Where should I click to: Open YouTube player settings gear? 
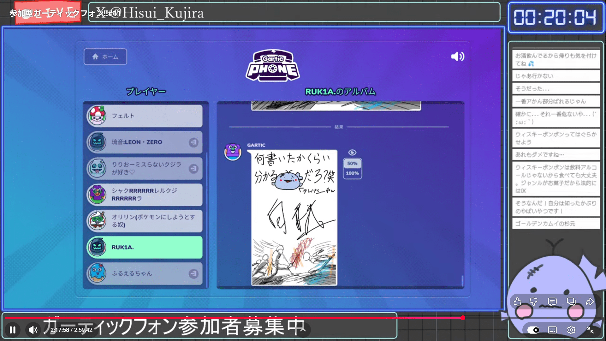(571, 330)
